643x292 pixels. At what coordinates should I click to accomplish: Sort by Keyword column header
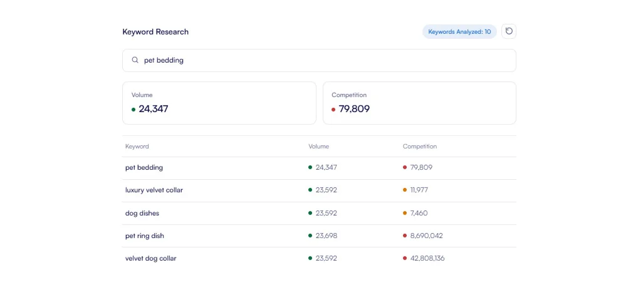[137, 147]
